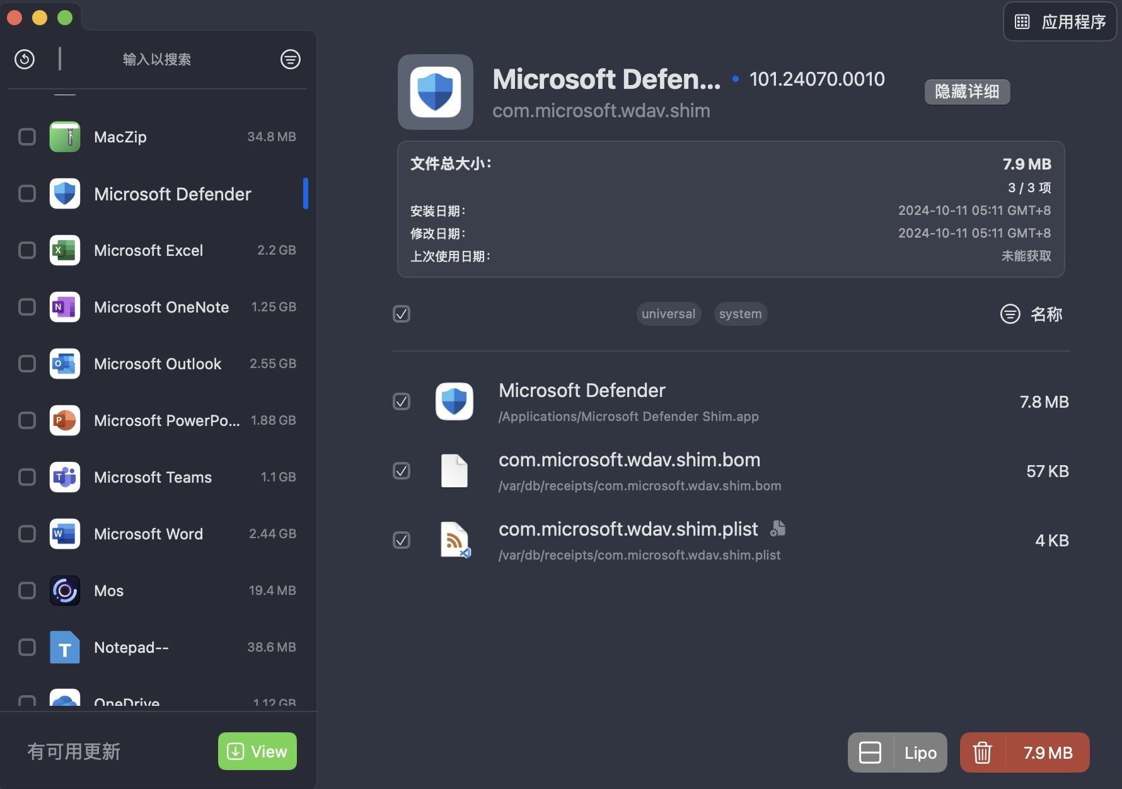The height and width of the screenshot is (789, 1122).
Task: Click the refresh history icon in sidebar
Action: pos(25,59)
